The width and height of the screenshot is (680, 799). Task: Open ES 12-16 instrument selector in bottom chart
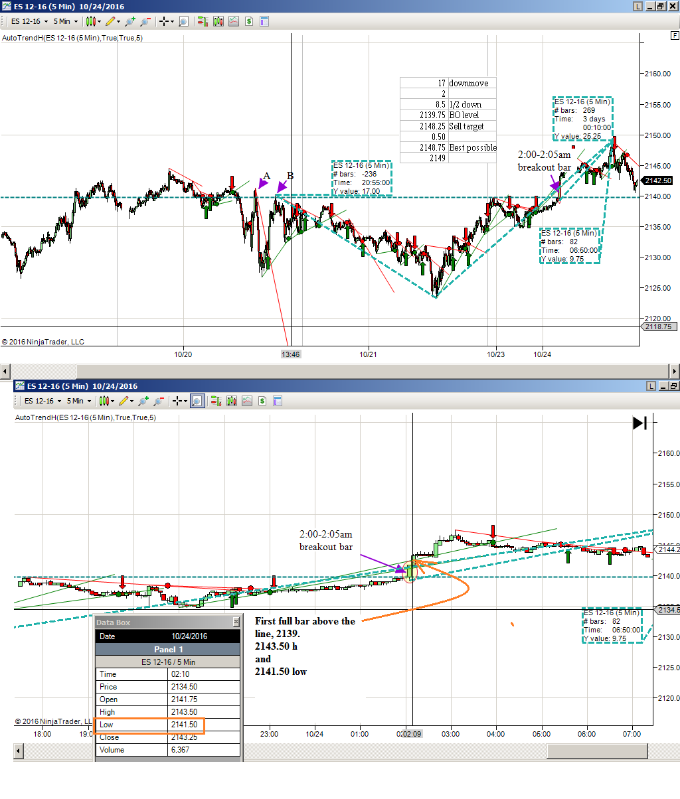[x=42, y=401]
